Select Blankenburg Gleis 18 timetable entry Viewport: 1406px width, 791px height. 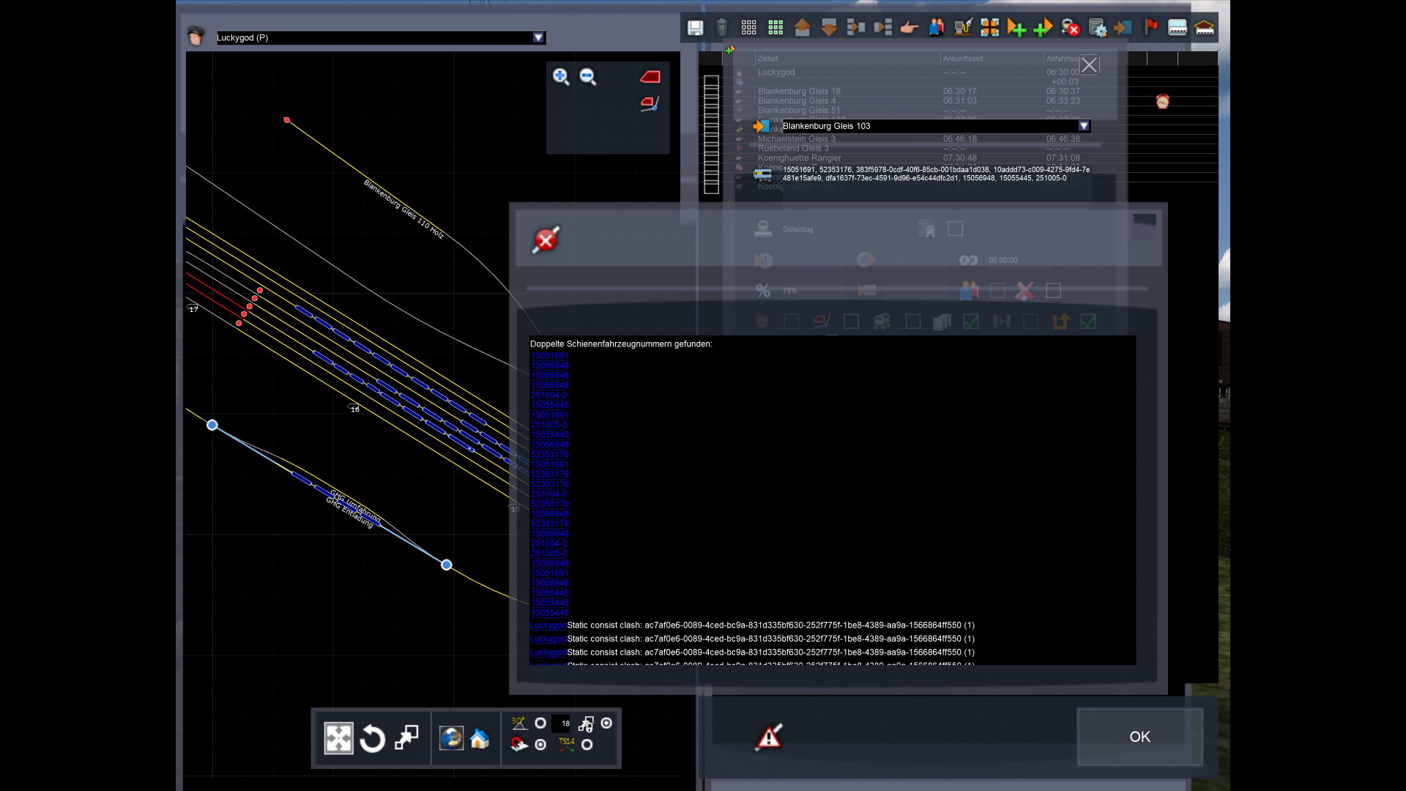799,92
